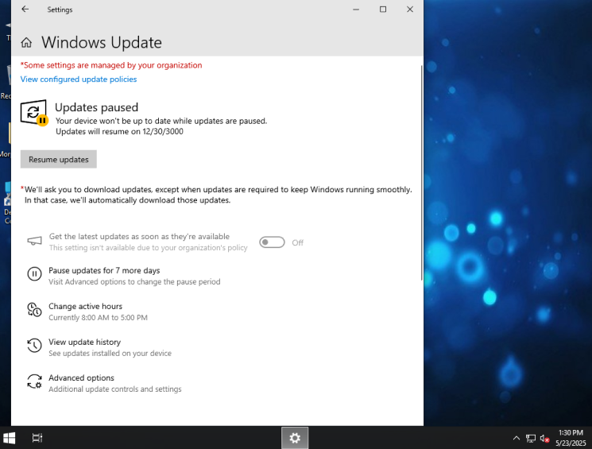Click the Updates paused heading

coord(96,107)
